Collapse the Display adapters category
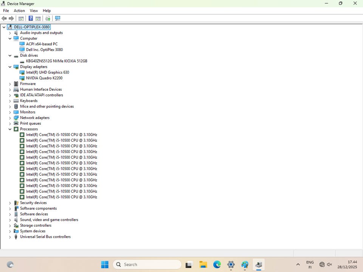Viewport: 363px width, 272px height. click(x=10, y=67)
